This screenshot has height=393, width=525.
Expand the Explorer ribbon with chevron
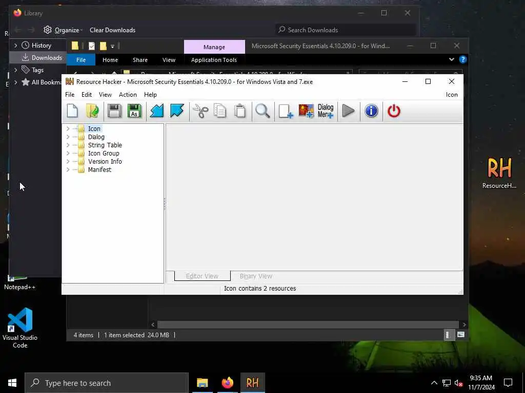pos(451,59)
